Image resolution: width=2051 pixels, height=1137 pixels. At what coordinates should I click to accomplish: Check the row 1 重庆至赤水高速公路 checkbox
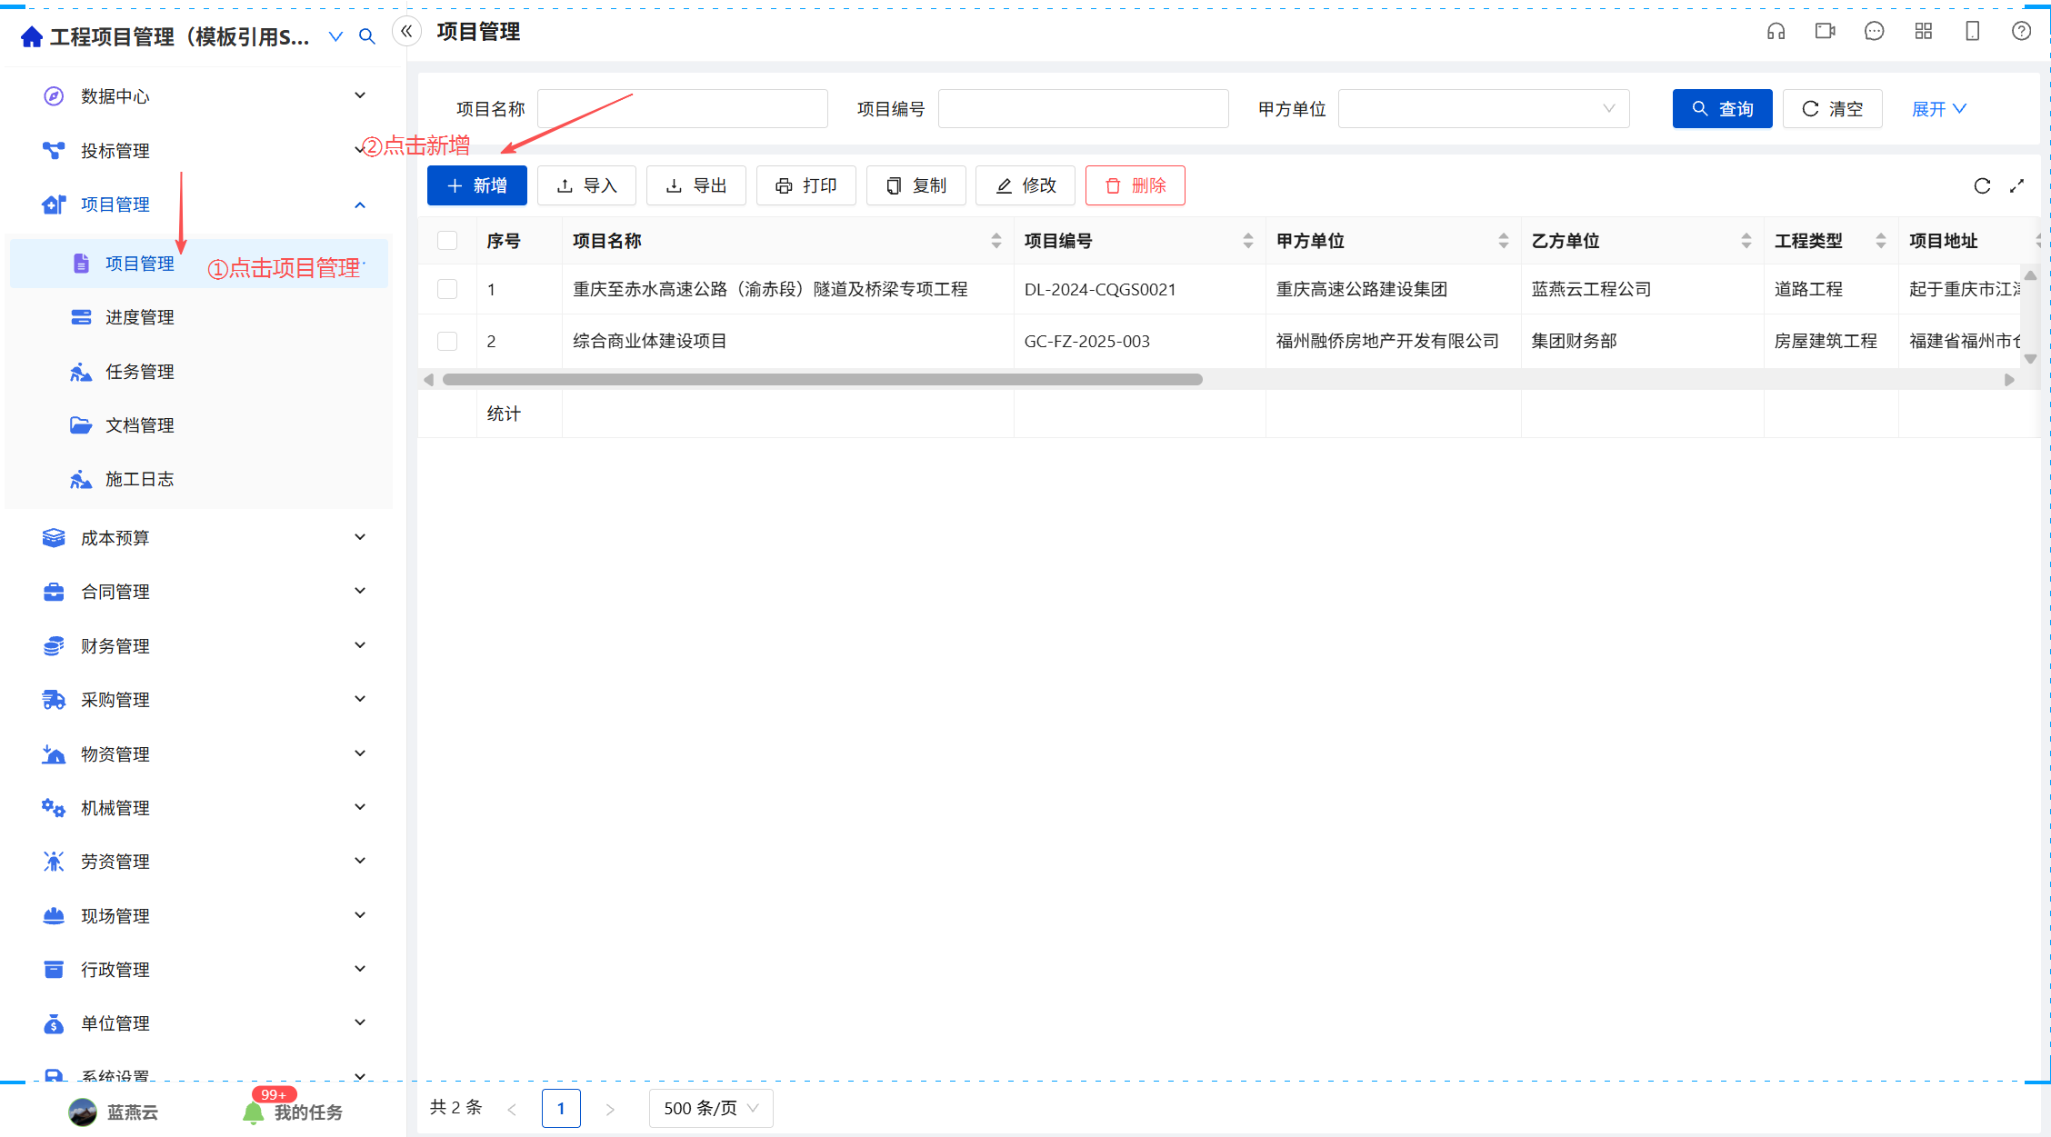pos(447,289)
